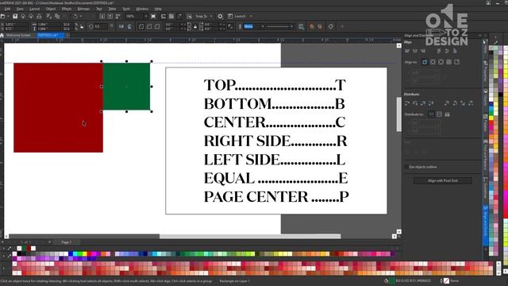Image resolution: width=508 pixels, height=286 pixels.
Task: Click the Undo arrow icon
Action: point(75,16)
